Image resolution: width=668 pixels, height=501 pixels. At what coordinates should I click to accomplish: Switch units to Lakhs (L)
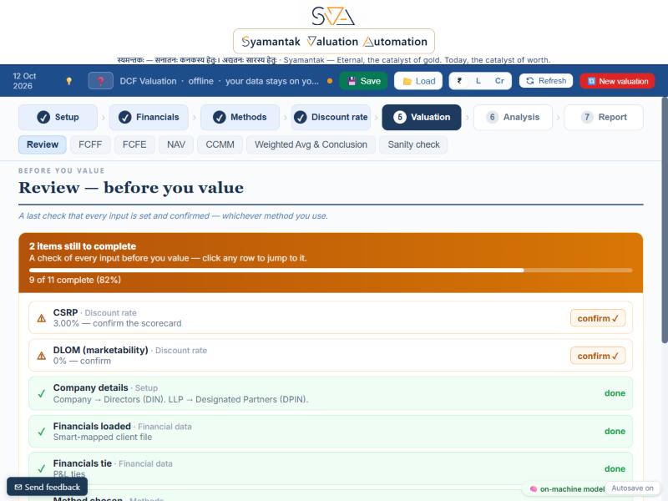point(478,81)
